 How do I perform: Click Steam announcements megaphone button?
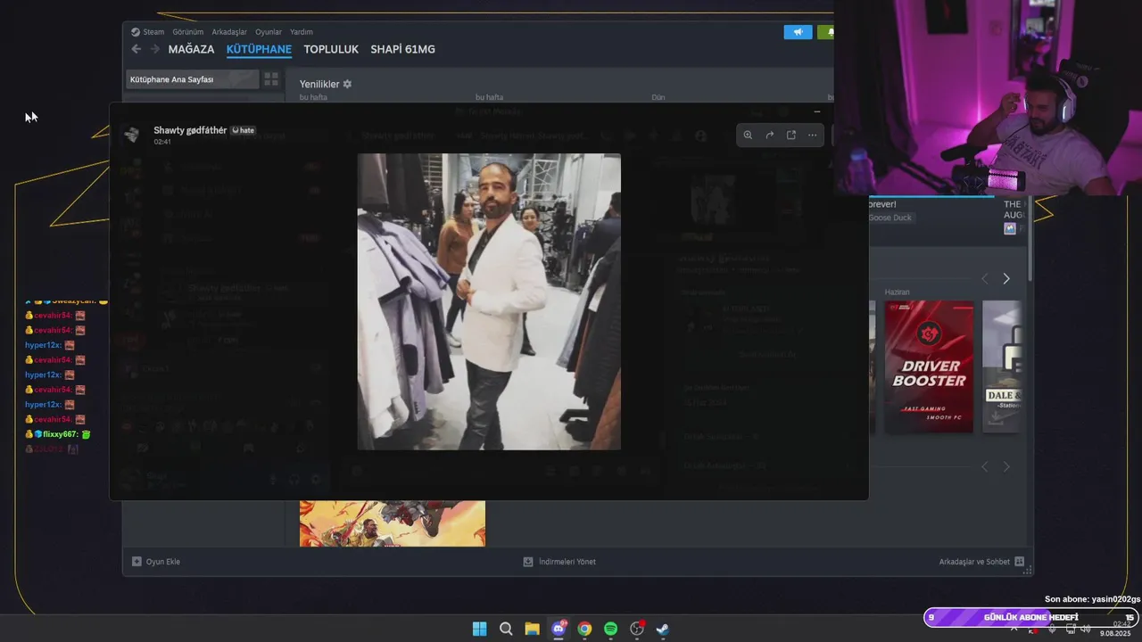(799, 32)
